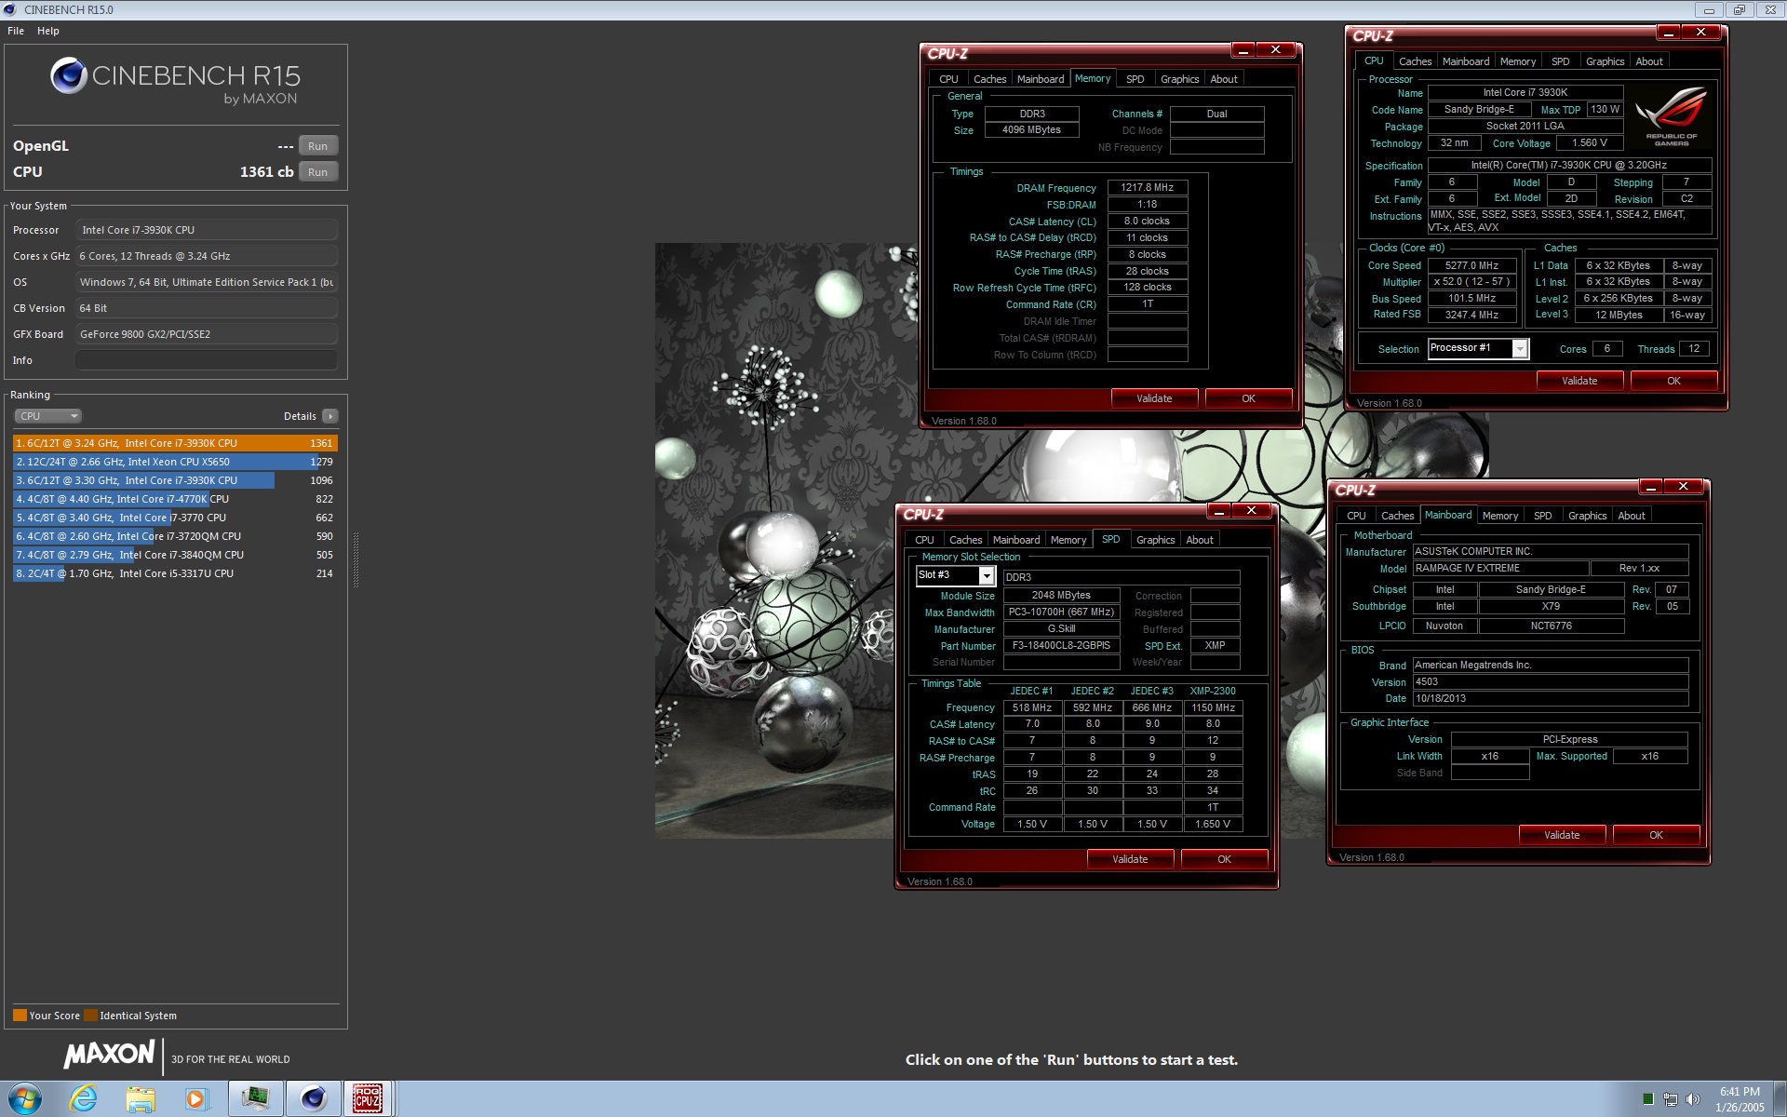Image resolution: width=1787 pixels, height=1117 pixels.
Task: Open the monitor utility taskbar icon
Action: click(x=255, y=1099)
